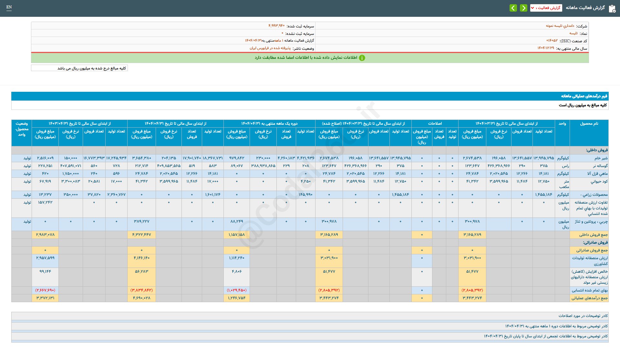Viewport: 620px width, 349px height.
Task: Click the green signature confirmation banner text
Action: pyautogui.click(x=306, y=58)
